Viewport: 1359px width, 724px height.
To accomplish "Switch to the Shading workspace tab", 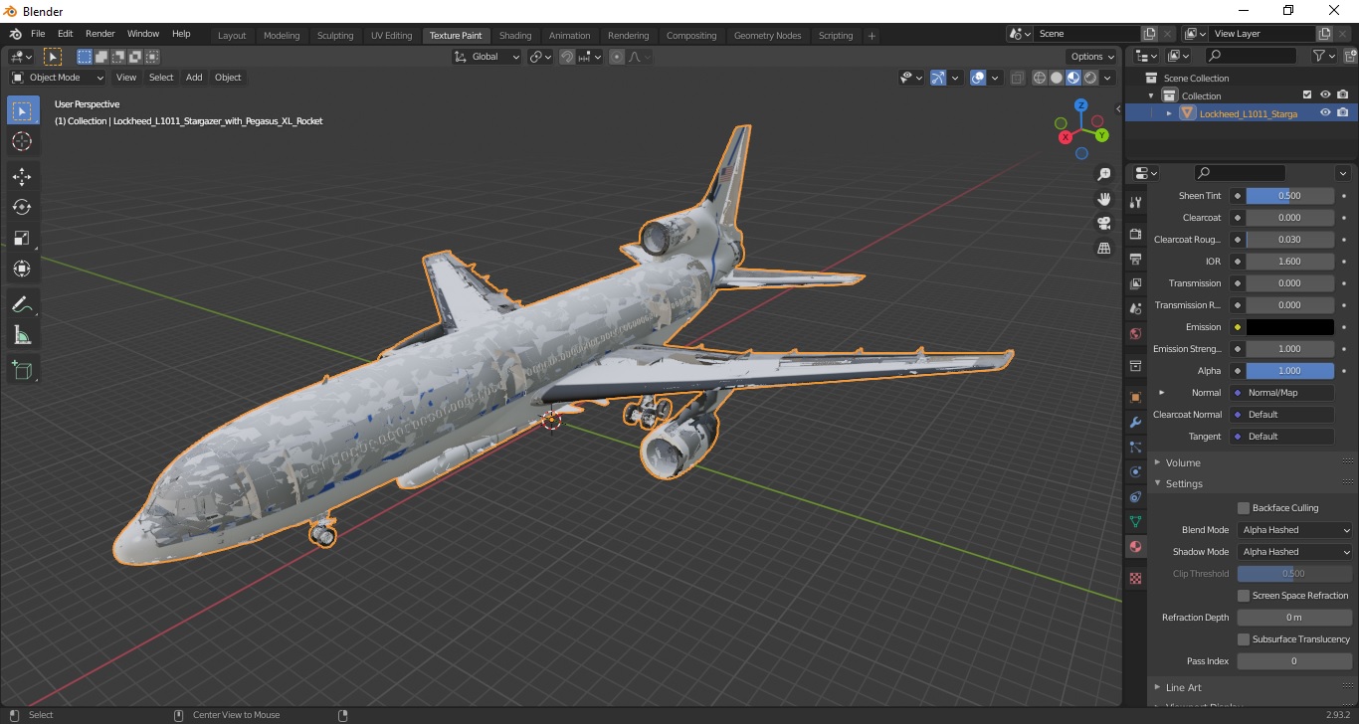I will tap(515, 35).
